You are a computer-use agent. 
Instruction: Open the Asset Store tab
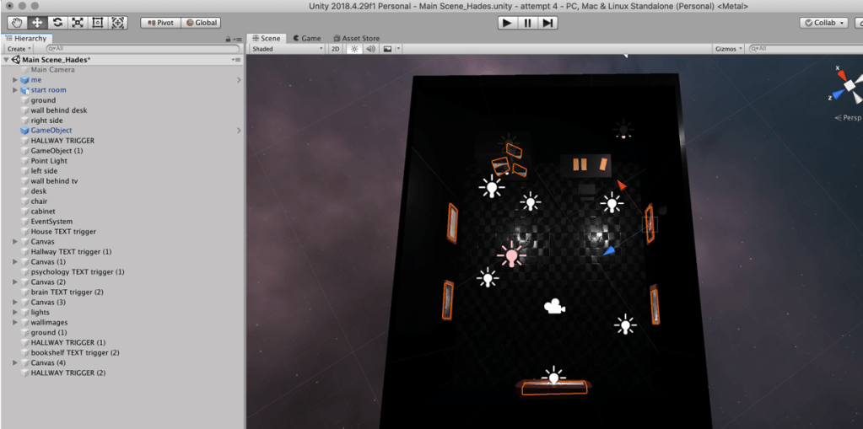point(356,38)
